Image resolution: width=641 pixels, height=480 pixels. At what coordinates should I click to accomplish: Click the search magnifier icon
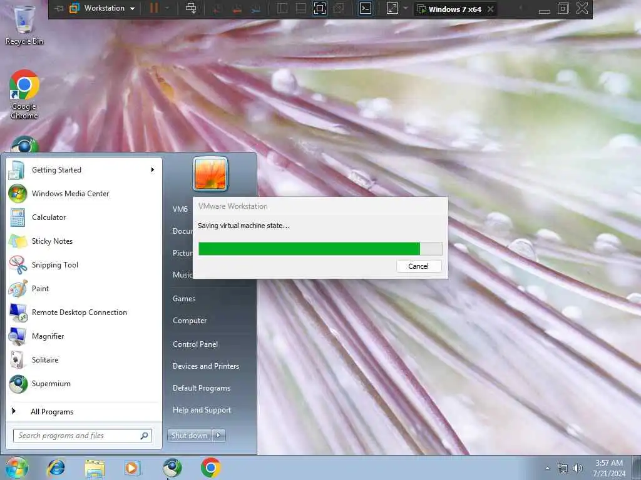click(x=144, y=436)
